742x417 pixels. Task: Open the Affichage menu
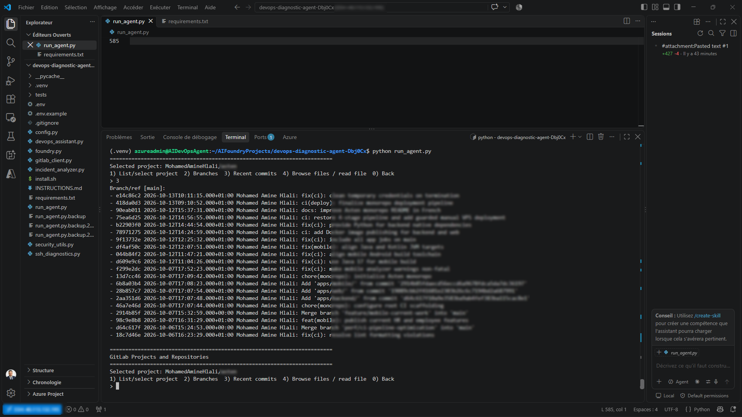(x=105, y=7)
